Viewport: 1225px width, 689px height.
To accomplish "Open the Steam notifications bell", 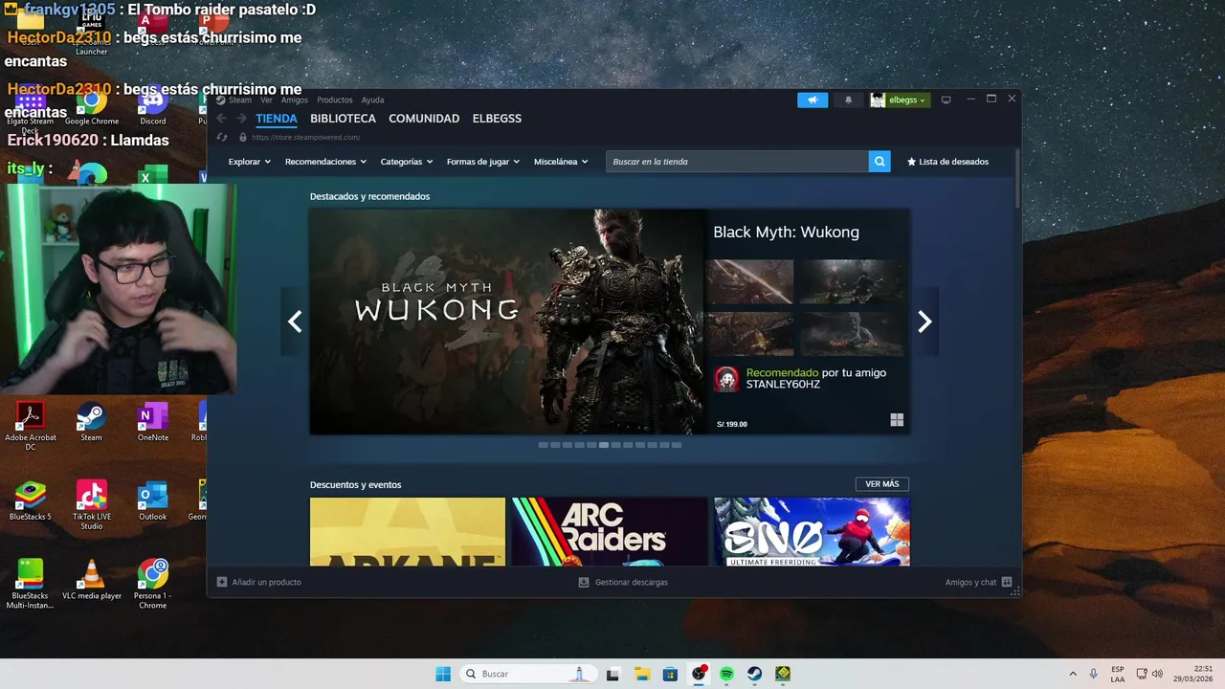I will [848, 100].
